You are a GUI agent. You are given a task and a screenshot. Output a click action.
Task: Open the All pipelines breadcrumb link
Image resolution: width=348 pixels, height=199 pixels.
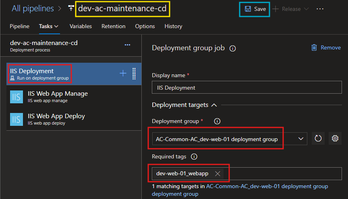[x=33, y=8]
